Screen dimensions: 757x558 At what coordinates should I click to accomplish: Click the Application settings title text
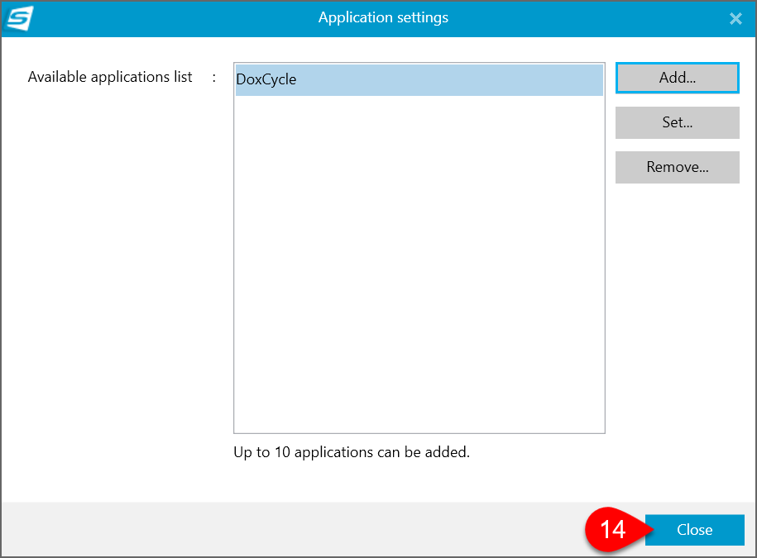click(383, 17)
